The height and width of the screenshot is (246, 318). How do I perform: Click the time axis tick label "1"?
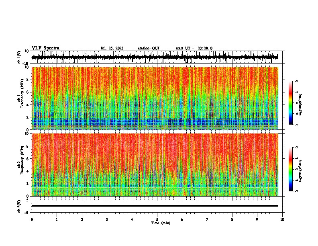[57, 219]
